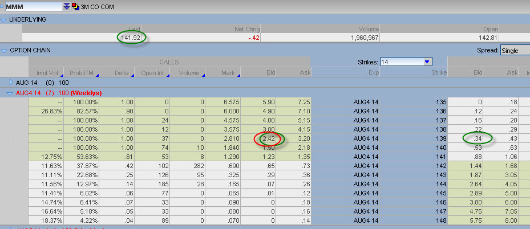Click the 141.92 Last price value
Viewport: 530px width, 229px height.
(131, 38)
